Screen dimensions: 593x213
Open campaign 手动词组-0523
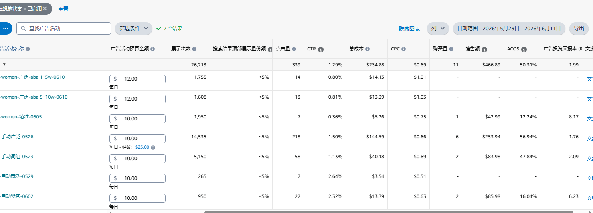(x=17, y=157)
